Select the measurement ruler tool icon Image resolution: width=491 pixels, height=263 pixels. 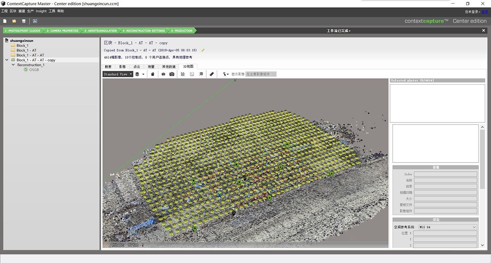212,74
